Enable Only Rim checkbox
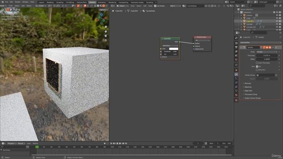 point(257,70)
